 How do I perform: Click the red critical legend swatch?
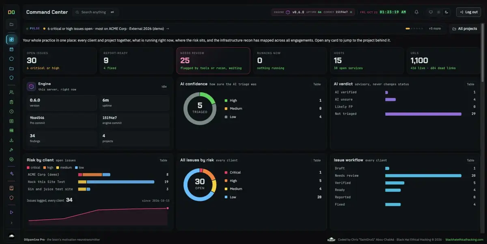coord(28,168)
